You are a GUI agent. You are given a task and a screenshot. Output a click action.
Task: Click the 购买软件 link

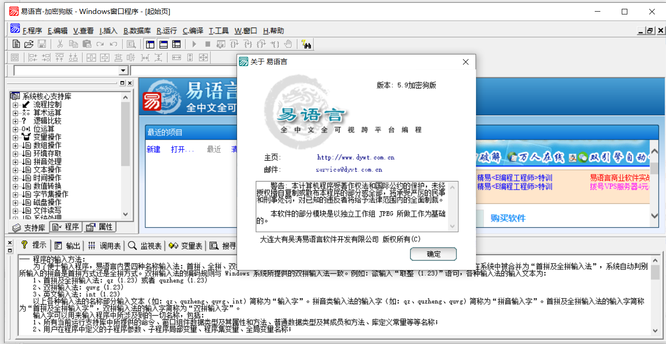[508, 218]
